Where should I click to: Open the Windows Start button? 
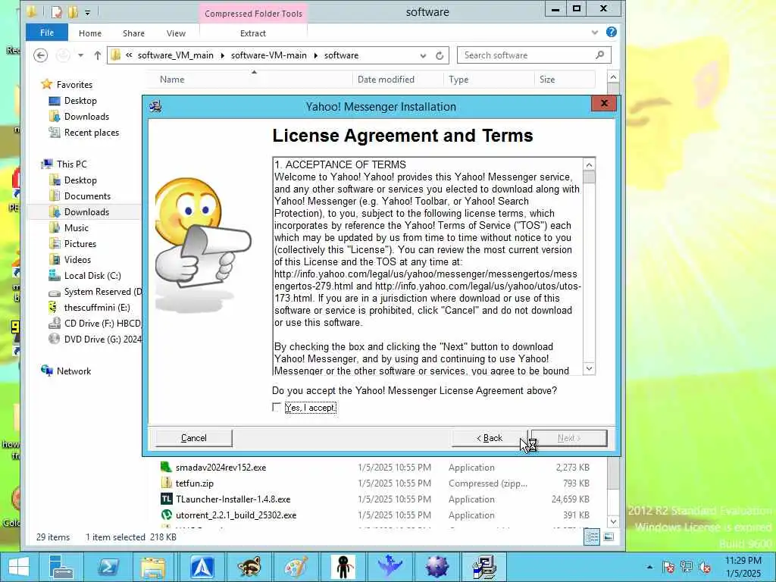pos(19,566)
